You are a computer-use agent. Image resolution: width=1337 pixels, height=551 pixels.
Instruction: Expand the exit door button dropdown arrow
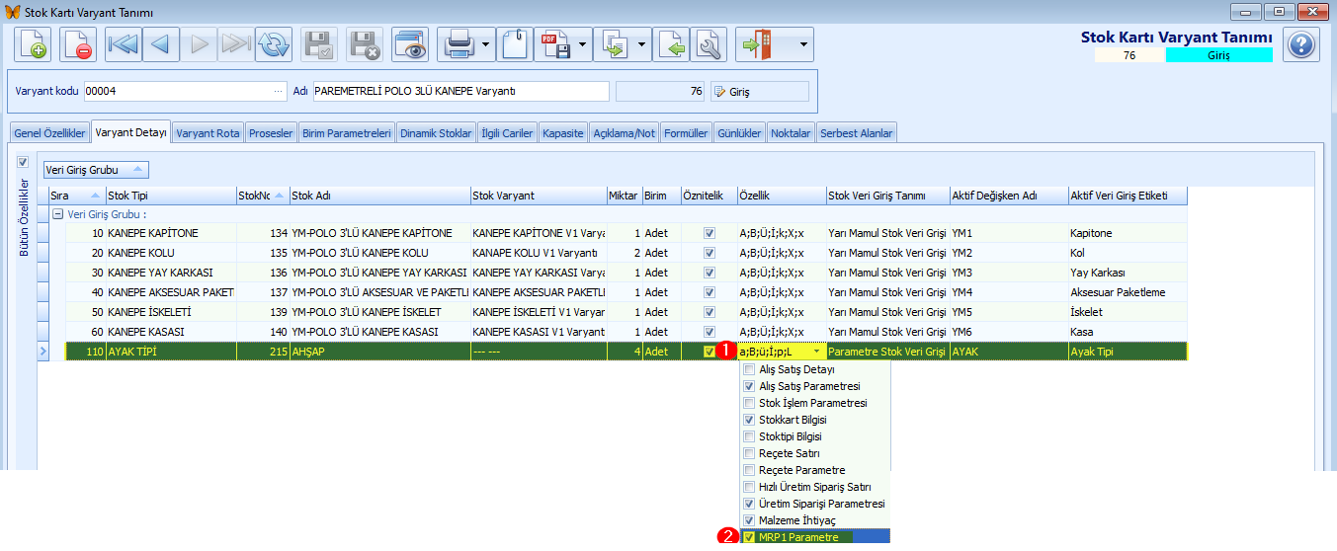click(x=803, y=44)
